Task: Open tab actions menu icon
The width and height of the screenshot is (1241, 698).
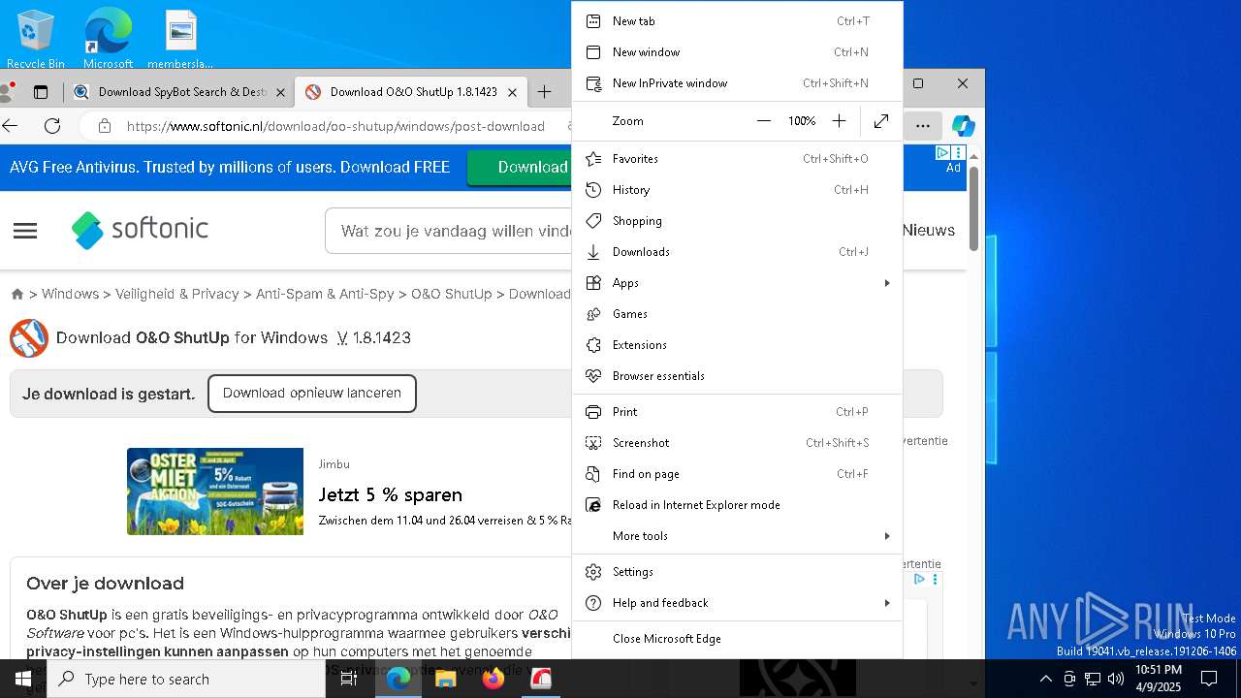Action: tap(41, 92)
